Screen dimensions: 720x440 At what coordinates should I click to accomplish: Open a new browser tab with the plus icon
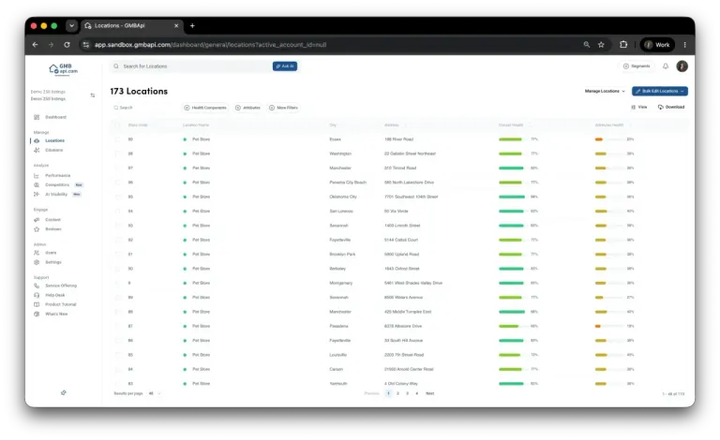192,26
